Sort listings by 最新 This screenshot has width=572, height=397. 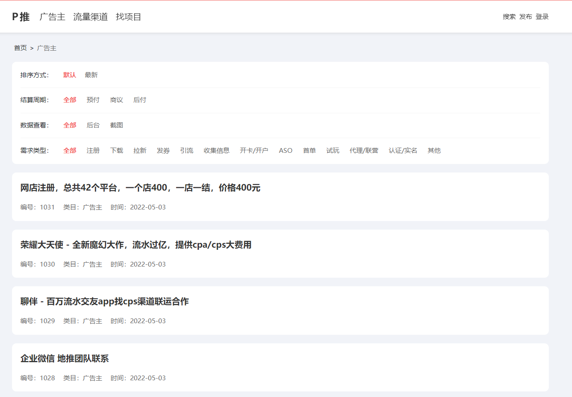tap(91, 75)
